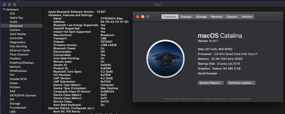The width and height of the screenshot is (285, 114).
Task: Select the Bluetooth address 94-F6-A3-F4-07-8D
Action: (115, 22)
